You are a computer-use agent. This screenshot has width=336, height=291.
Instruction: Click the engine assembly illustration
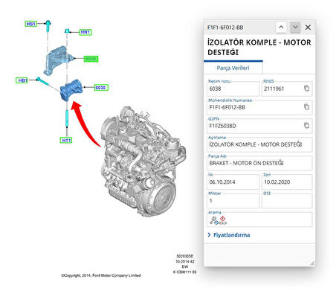143,162
